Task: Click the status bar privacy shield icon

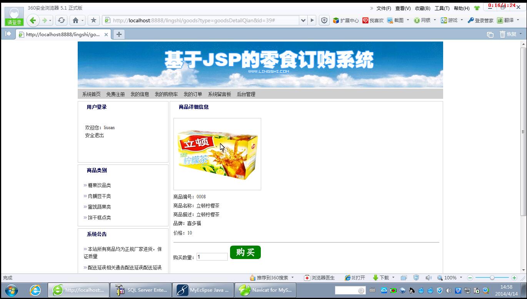Action: pos(416,277)
